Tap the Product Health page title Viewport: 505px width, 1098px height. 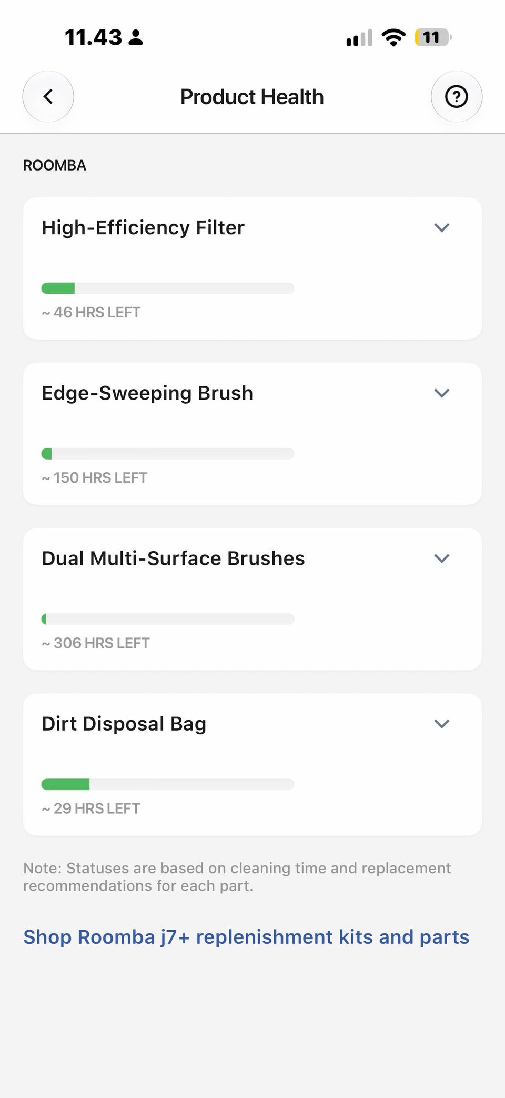click(252, 97)
